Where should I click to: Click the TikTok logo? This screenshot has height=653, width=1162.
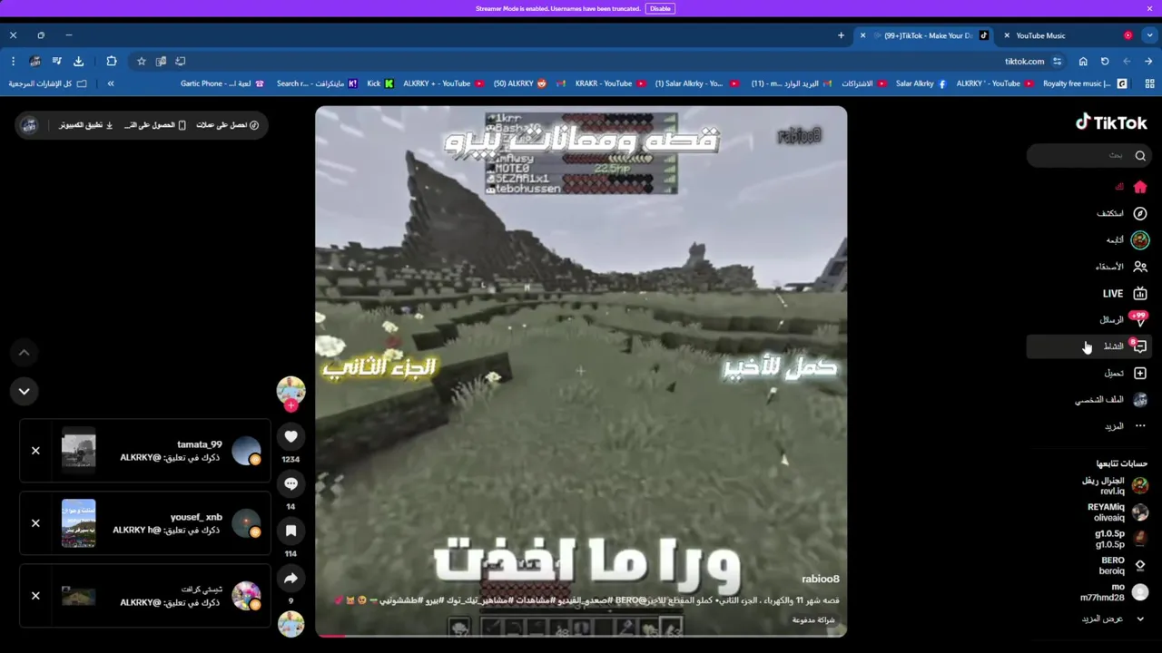pos(1111,122)
